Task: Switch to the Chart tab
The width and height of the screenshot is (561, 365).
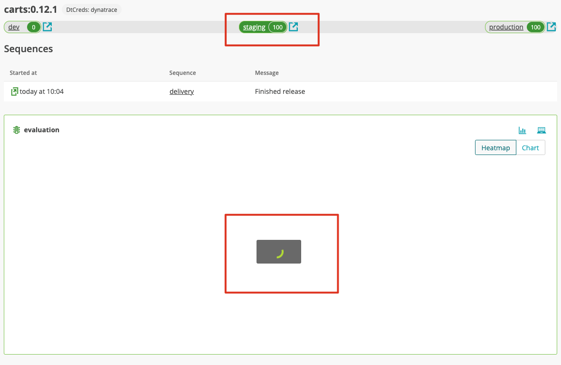Action: pos(530,147)
